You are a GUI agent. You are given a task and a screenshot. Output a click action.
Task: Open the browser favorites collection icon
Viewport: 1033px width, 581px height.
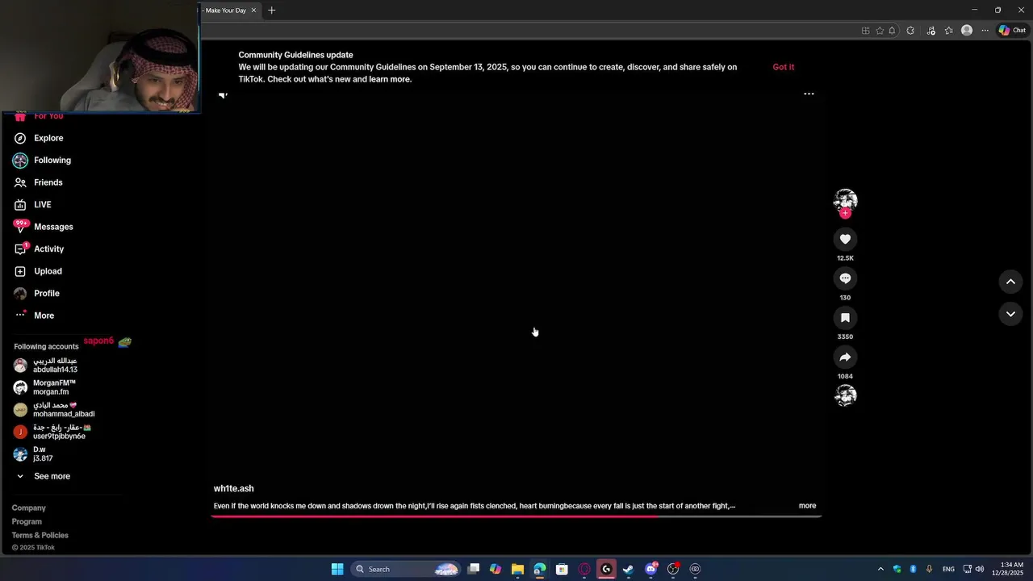pos(948,31)
